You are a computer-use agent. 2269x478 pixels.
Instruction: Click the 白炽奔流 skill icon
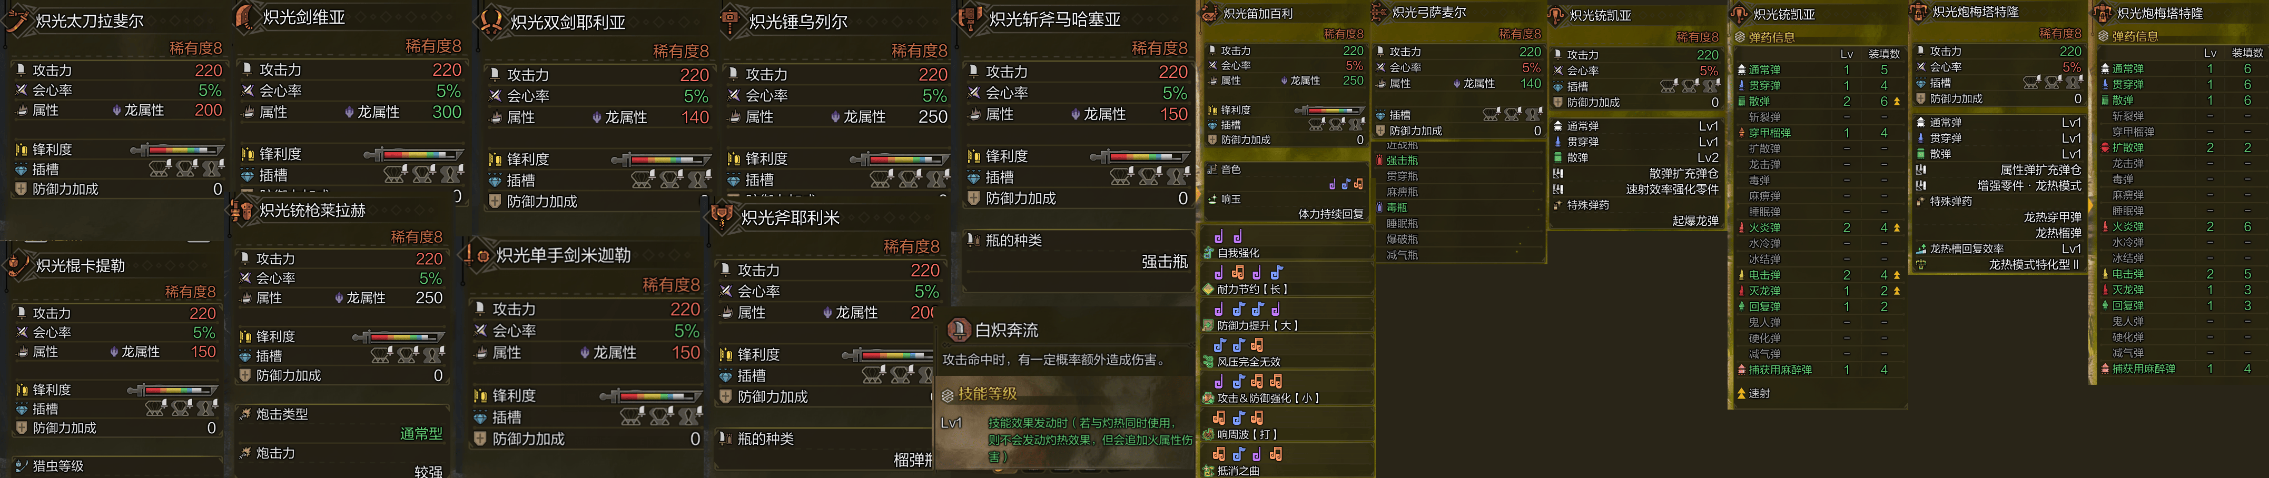coord(959,330)
